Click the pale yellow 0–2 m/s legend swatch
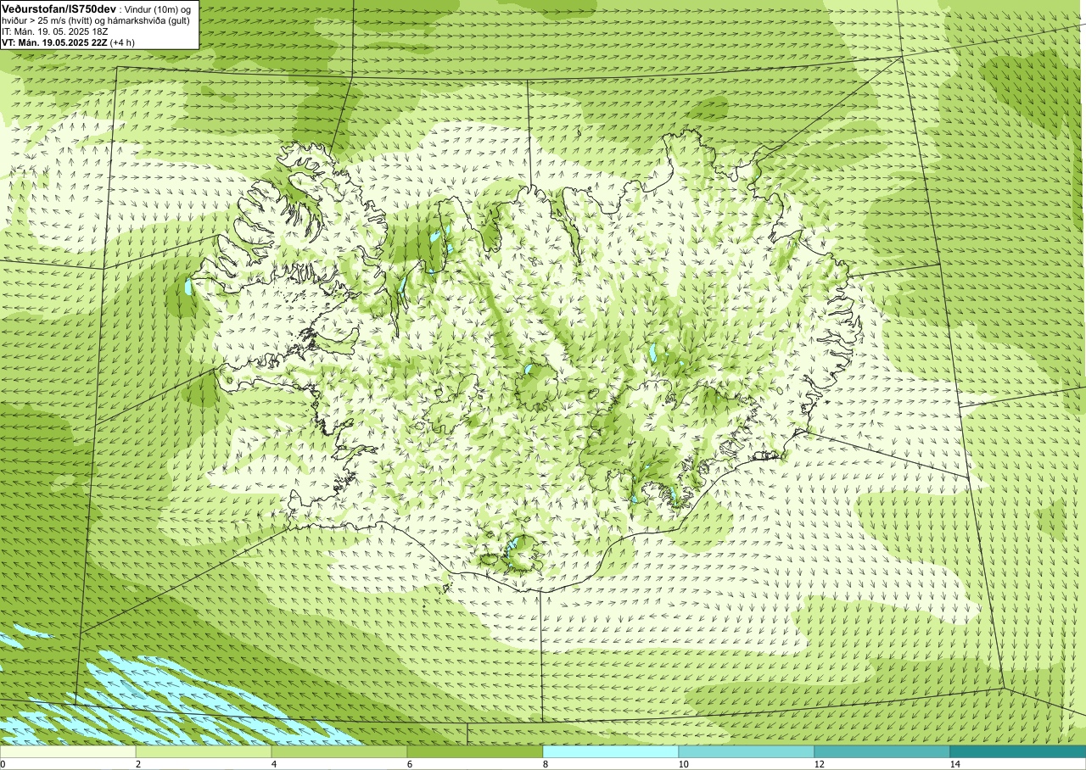 pos(68,751)
